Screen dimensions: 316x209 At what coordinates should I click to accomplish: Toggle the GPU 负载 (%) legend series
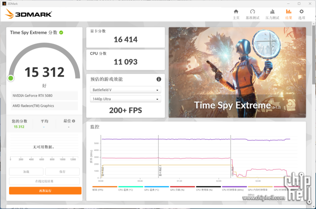tap(183, 189)
